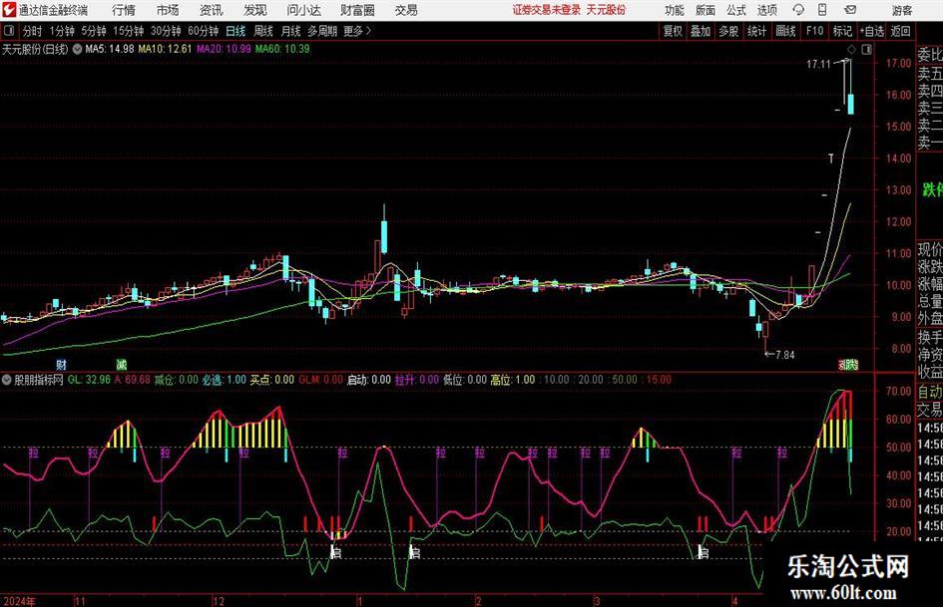Click the MA10: 12.61 value
The width and height of the screenshot is (943, 607).
(x=165, y=49)
